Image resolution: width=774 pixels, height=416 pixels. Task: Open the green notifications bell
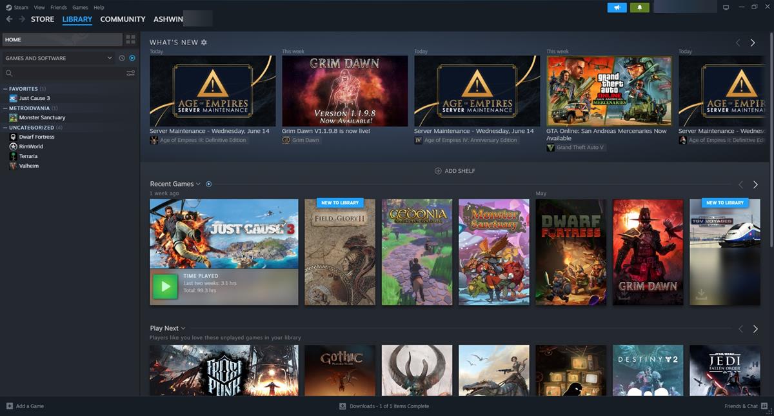click(639, 7)
